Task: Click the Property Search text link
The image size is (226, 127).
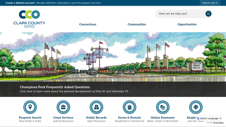Action: [30, 117]
